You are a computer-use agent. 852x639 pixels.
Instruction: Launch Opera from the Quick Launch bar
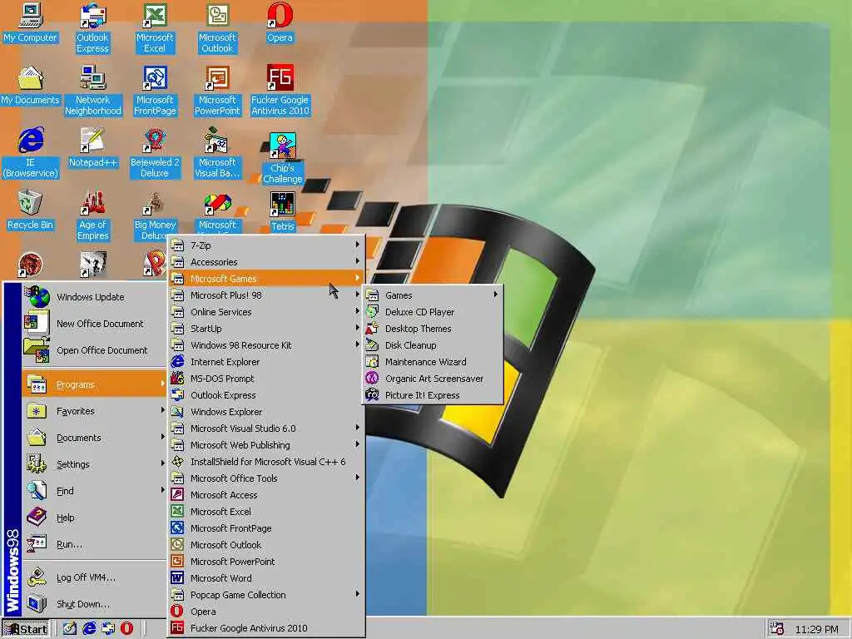coord(126,629)
